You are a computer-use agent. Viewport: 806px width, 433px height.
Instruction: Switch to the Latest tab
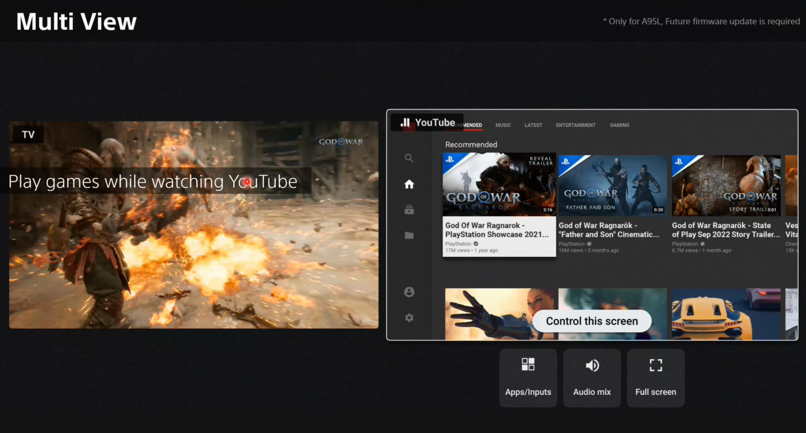pyautogui.click(x=533, y=125)
